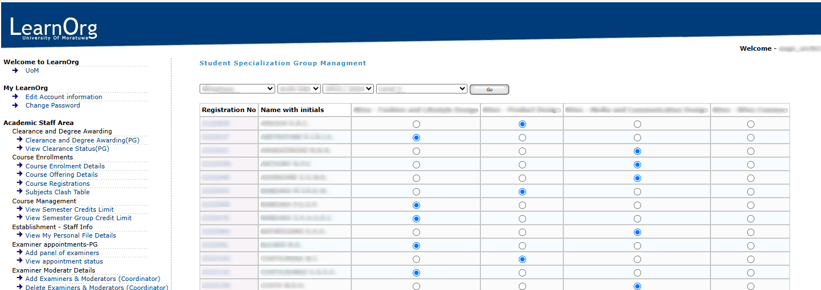This screenshot has height=290, width=821.
Task: Open the third filter dropdown (academic year)
Action: tap(348, 88)
